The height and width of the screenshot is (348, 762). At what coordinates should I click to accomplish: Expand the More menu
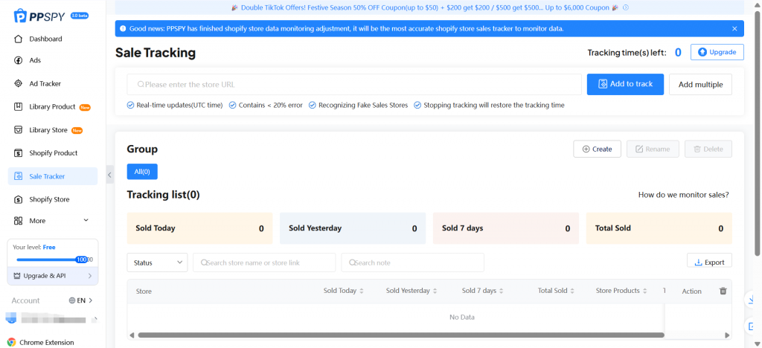[x=86, y=220]
